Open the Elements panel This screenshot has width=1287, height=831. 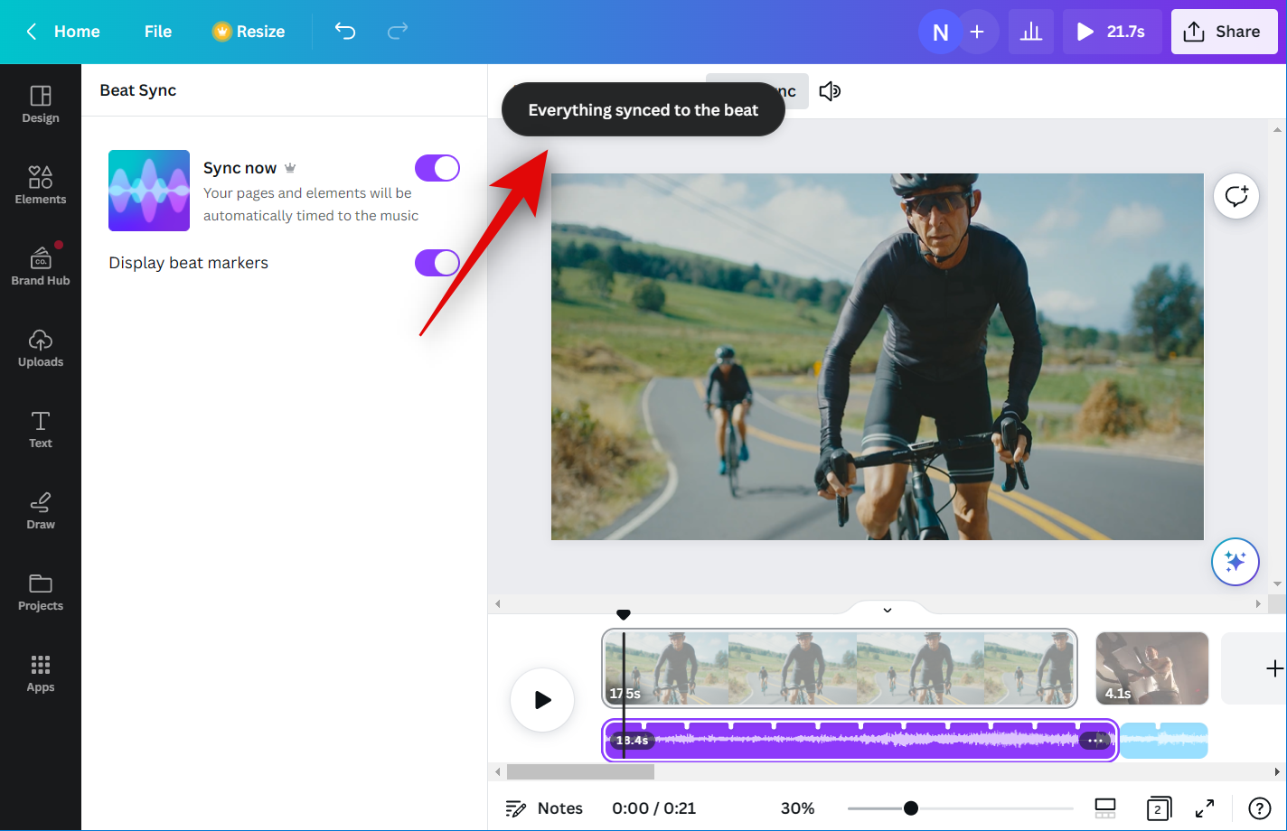pos(41,185)
